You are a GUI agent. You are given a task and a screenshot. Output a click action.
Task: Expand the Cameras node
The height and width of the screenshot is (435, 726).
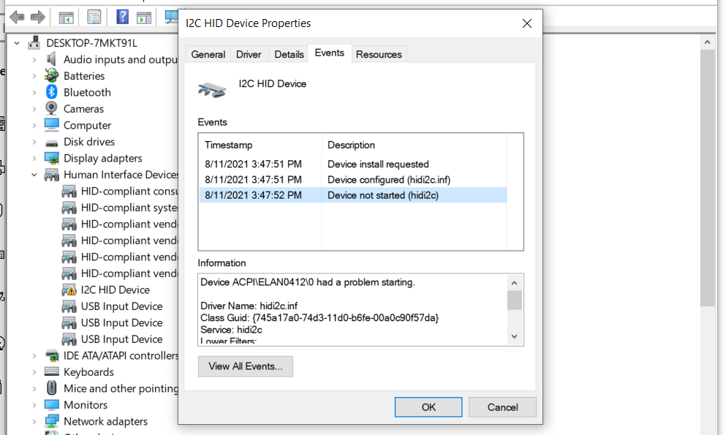(x=34, y=109)
